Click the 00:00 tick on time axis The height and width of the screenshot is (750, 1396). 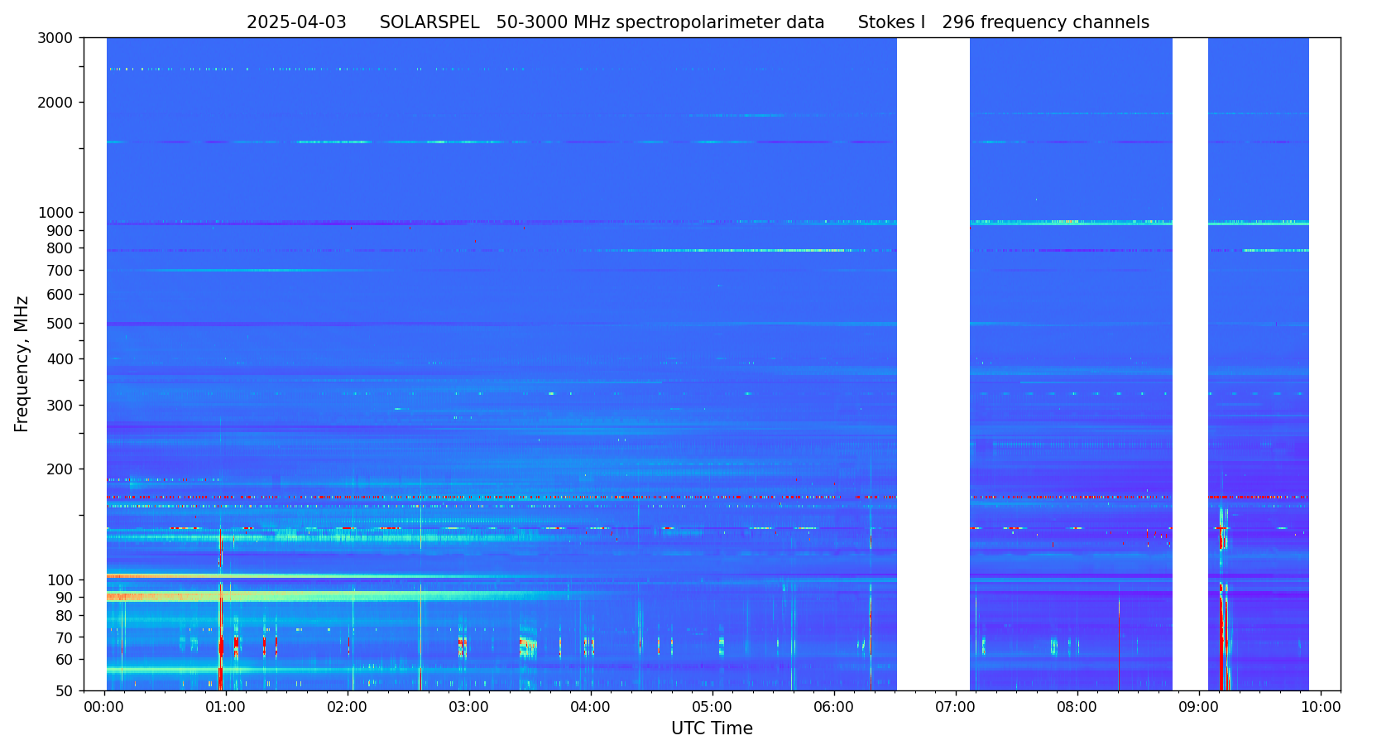104,707
